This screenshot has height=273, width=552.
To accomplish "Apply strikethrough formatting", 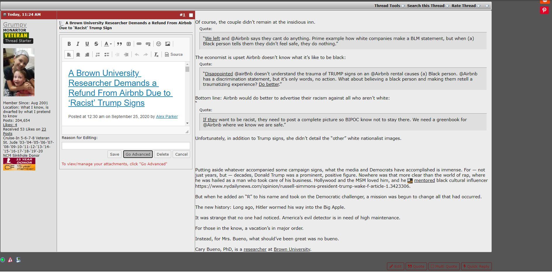I will coord(96,44).
